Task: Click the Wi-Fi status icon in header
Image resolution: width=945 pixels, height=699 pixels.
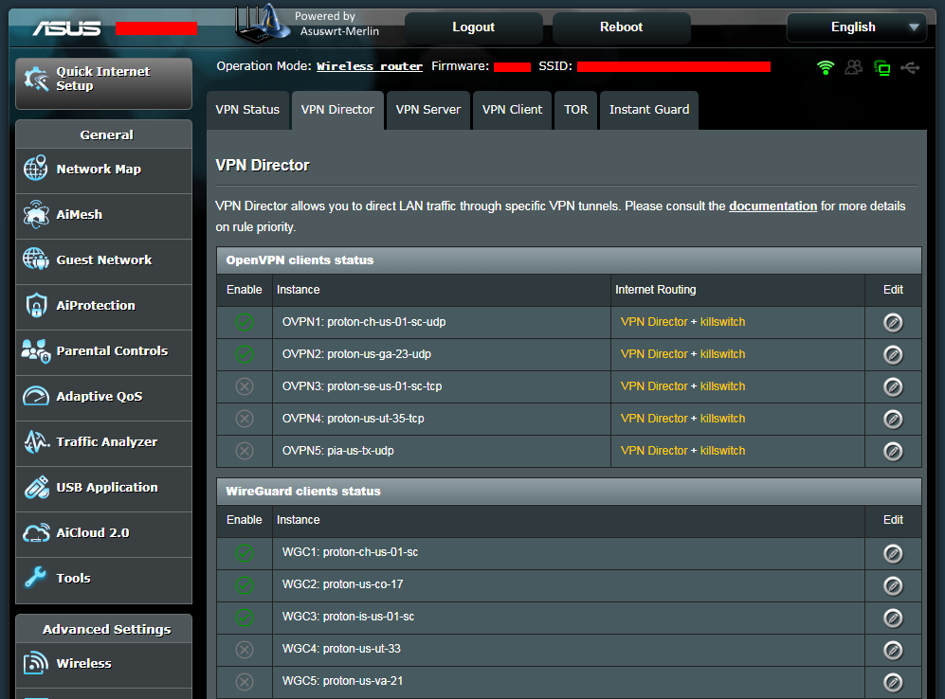Action: [826, 67]
